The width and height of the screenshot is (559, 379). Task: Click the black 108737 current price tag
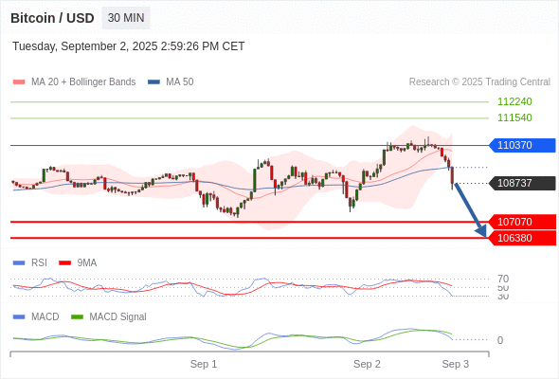522,183
